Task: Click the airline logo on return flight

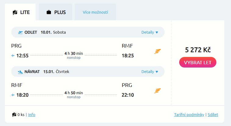Action: click(x=157, y=91)
